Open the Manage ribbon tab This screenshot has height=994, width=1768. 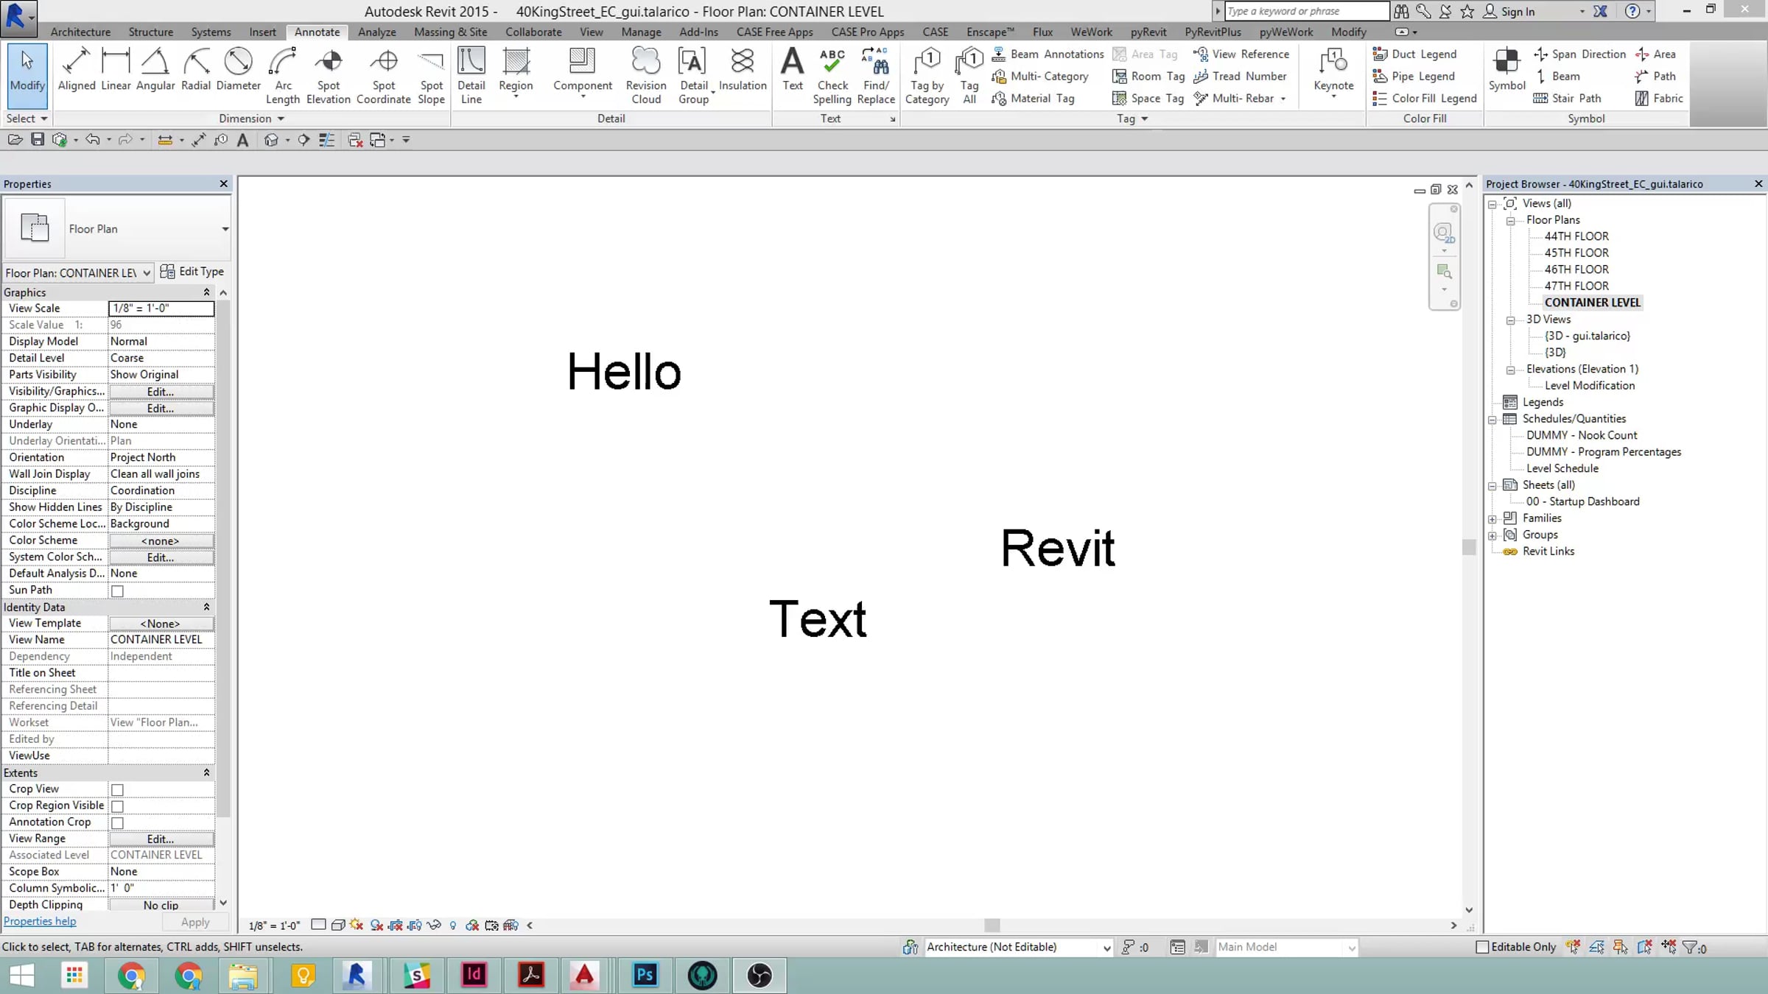point(641,32)
